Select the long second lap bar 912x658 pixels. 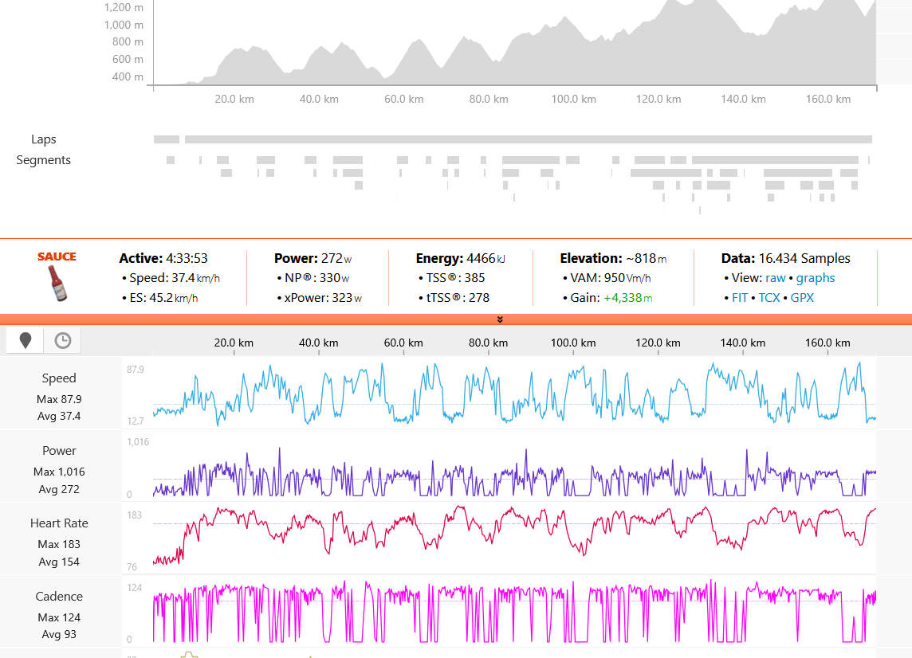click(x=528, y=139)
